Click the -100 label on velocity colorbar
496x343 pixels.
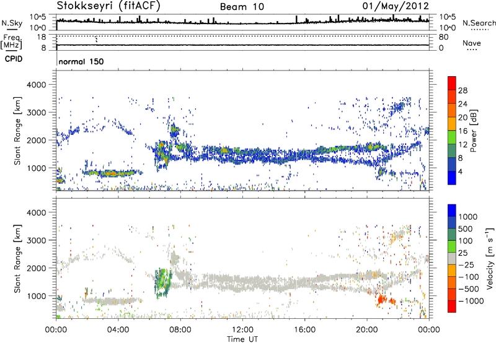468,277
